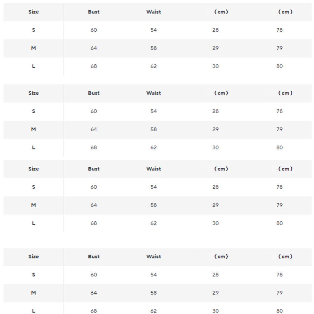Select the S size label in third table
The height and width of the screenshot is (314, 314).
click(x=34, y=187)
